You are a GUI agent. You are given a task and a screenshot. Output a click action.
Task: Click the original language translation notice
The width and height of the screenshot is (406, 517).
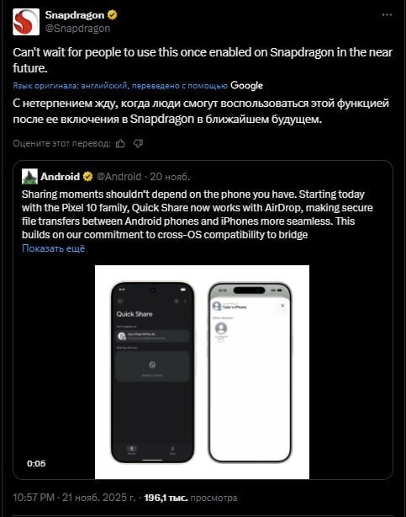(x=120, y=86)
